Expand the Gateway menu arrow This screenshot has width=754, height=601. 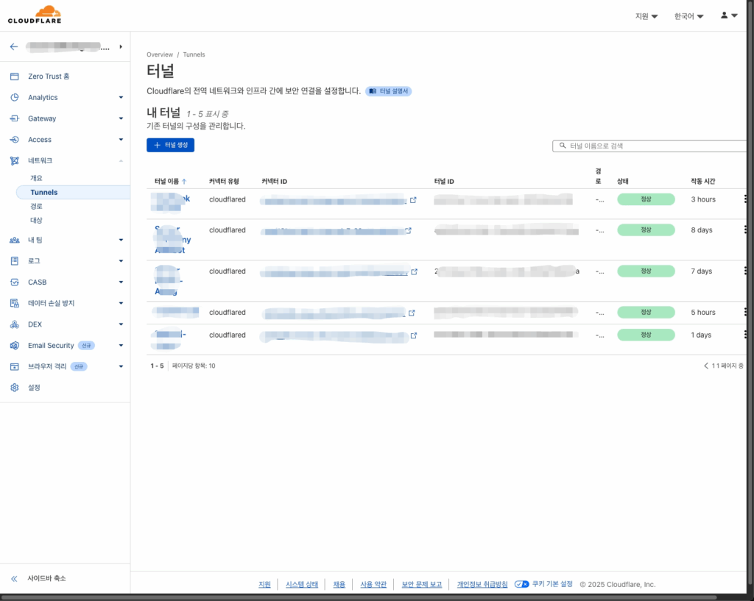coord(121,118)
